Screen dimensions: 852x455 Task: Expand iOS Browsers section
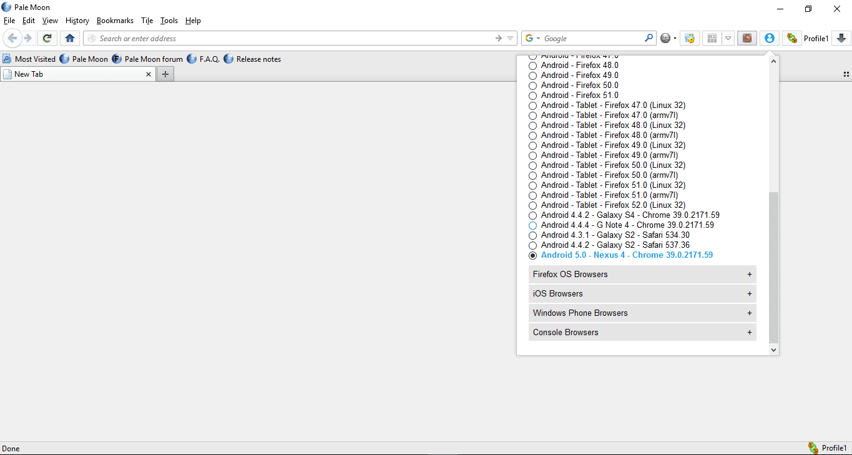click(x=642, y=293)
